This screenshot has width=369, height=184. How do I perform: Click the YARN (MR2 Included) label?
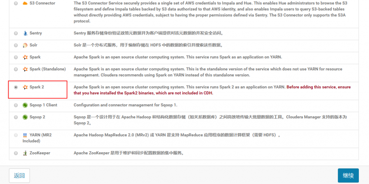point(37,138)
